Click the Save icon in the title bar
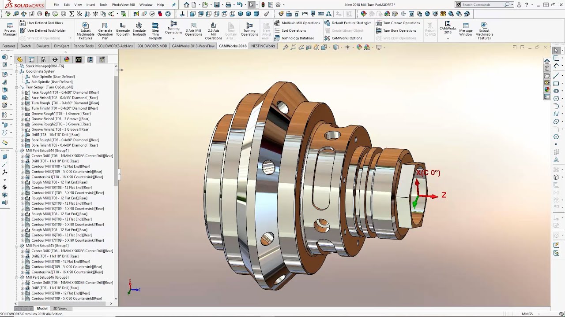Screen dimensions: 565x317 pos(217,4)
